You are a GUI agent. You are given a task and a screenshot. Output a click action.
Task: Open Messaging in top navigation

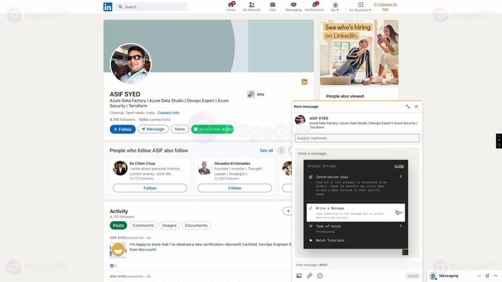[293, 6]
